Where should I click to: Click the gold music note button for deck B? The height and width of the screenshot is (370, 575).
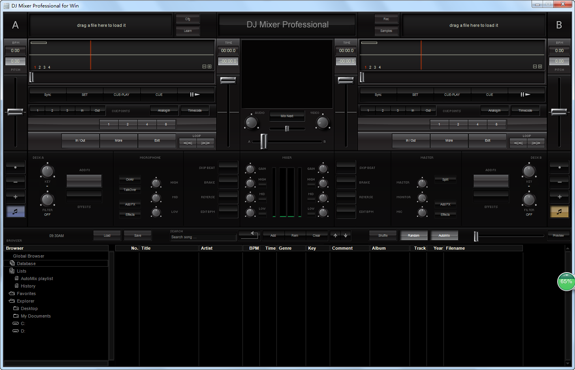pos(559,211)
